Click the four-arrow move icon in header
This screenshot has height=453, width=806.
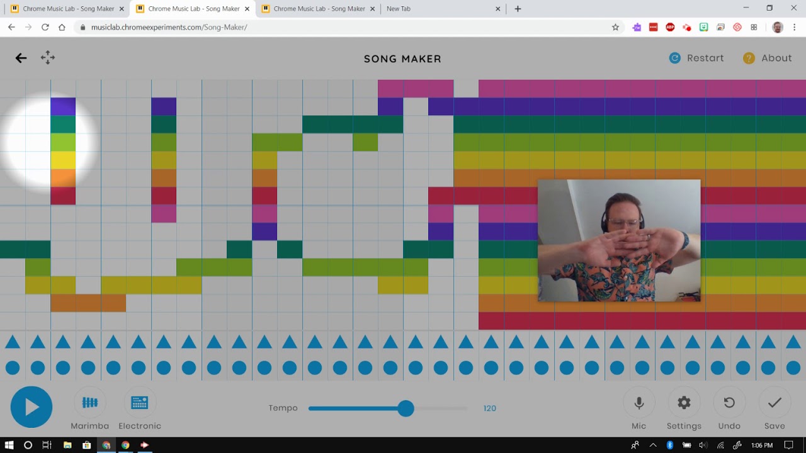click(48, 58)
